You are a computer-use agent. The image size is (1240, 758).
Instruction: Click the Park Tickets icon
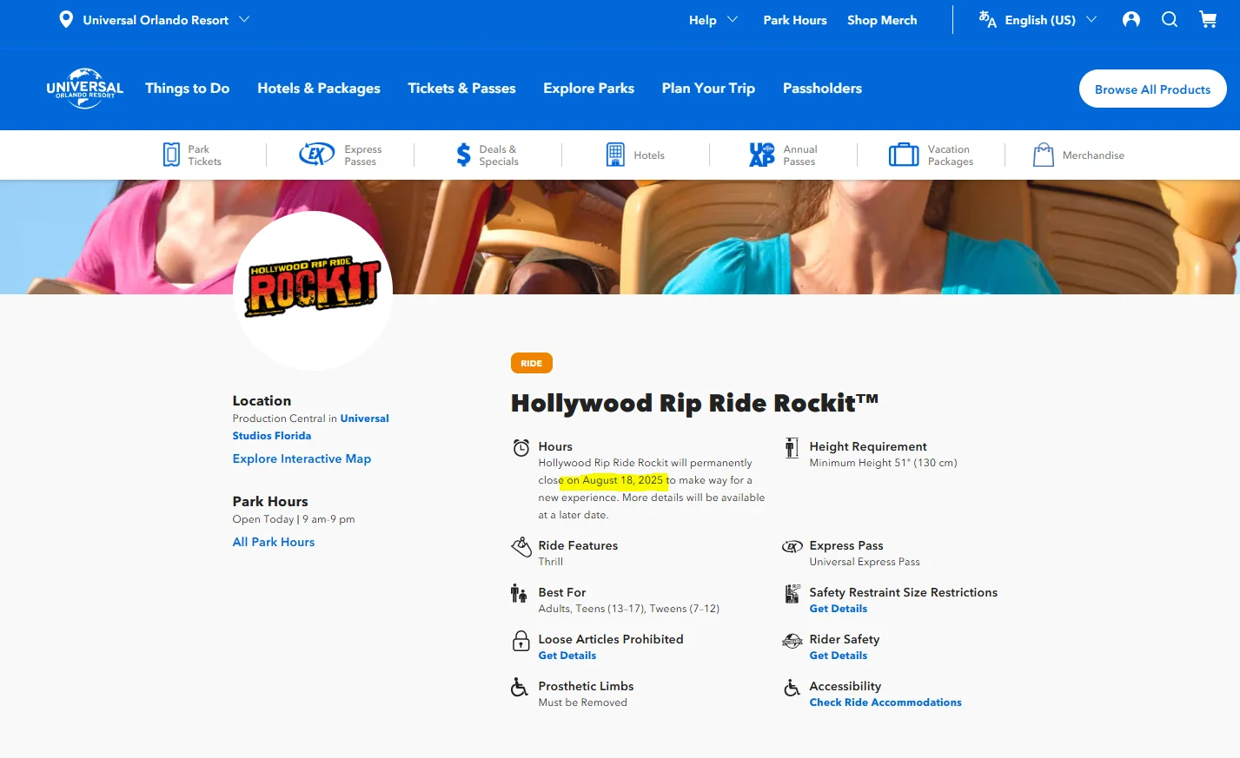point(172,155)
